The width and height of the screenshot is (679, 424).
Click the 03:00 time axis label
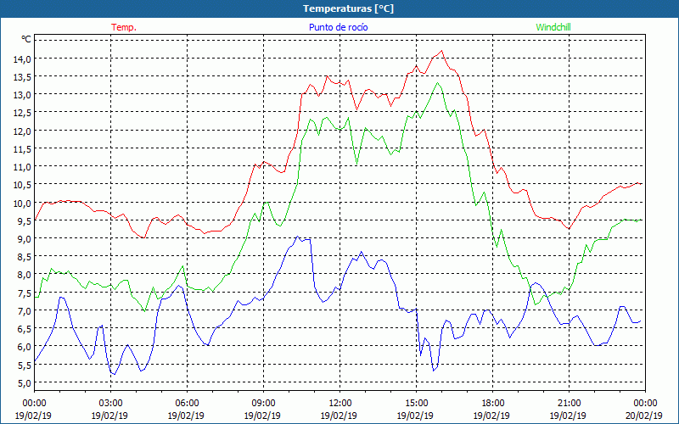click(x=111, y=404)
